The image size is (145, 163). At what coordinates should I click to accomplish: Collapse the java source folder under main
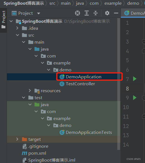(30, 49)
